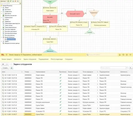The image size is (133, 116).
Task: Clear the tree search with the X button
Action: click(20, 3)
